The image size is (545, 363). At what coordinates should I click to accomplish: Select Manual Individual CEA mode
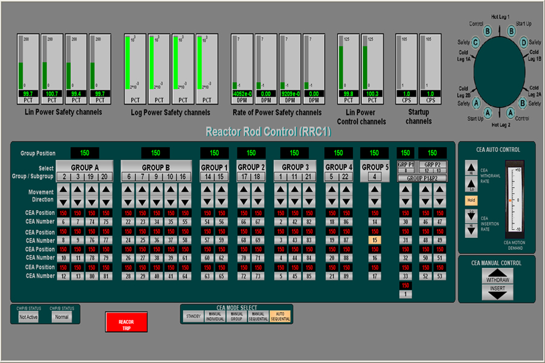[215, 316]
